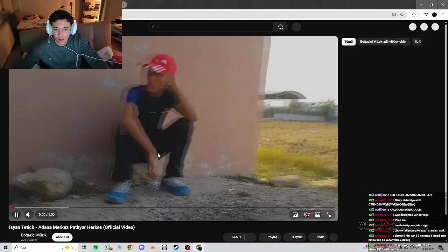Open the video player settings gear
Viewport: 448px width, 252px height.
click(x=307, y=215)
